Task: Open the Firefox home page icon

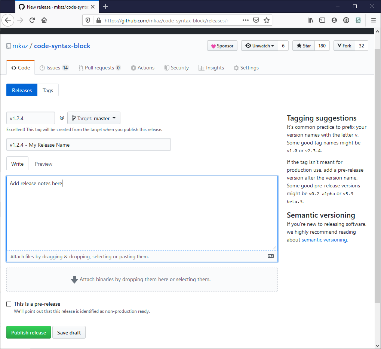Action: pos(44,20)
